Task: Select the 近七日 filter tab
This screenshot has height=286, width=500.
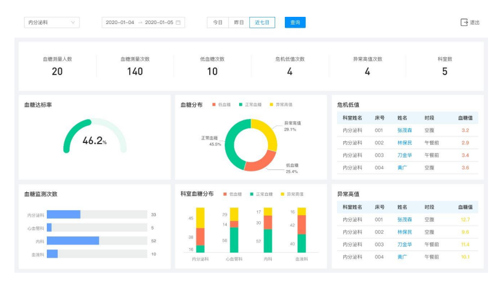Action: 262,22
